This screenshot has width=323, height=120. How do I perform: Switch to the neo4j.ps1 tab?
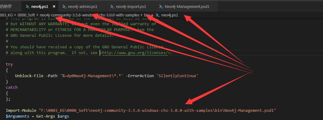40,7
